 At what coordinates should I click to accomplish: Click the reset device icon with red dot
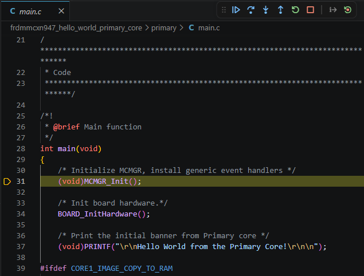pos(347,10)
